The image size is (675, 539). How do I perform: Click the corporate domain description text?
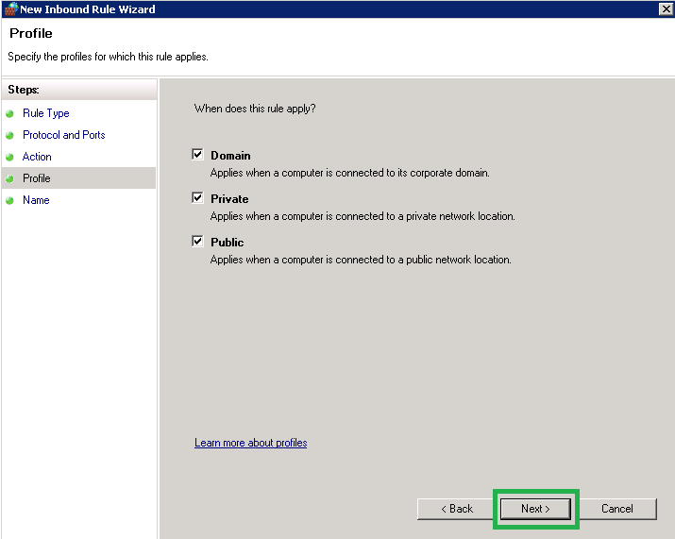coord(350,173)
